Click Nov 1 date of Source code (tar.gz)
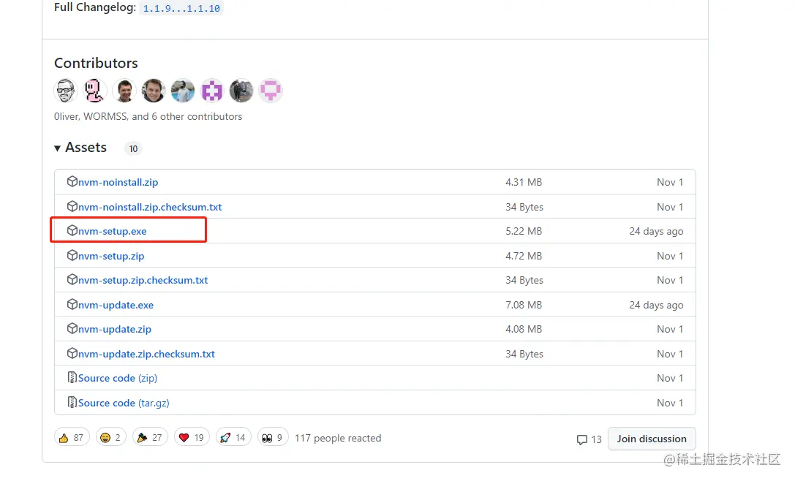Viewport: 795px width, 481px height. coord(670,404)
